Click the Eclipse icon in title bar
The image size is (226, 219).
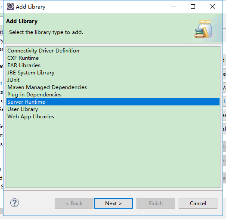point(10,6)
